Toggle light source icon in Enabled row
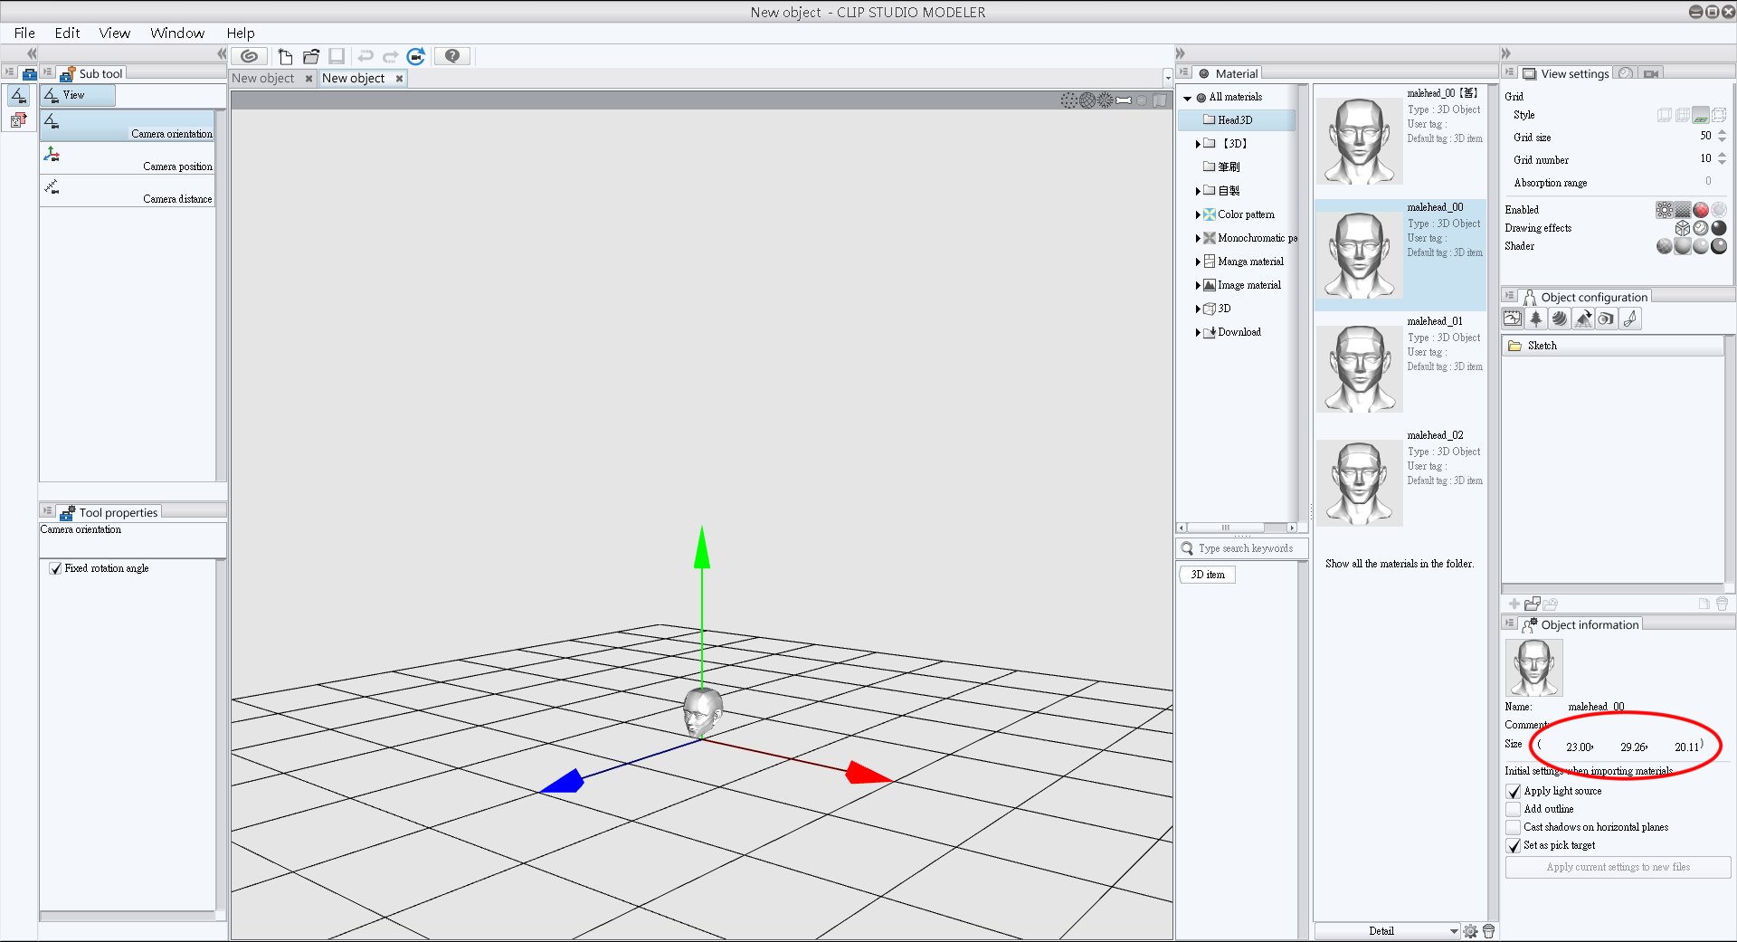Viewport: 1737px width, 942px height. [1665, 210]
